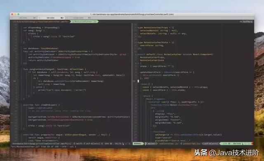Click the swift filetype segment in left status line
This screenshot has height=161, width=264.
click(x=78, y=144)
